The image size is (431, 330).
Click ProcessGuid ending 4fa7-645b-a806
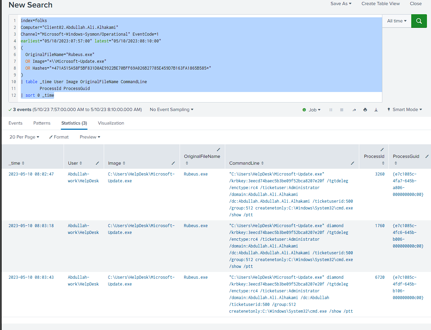click(x=408, y=184)
